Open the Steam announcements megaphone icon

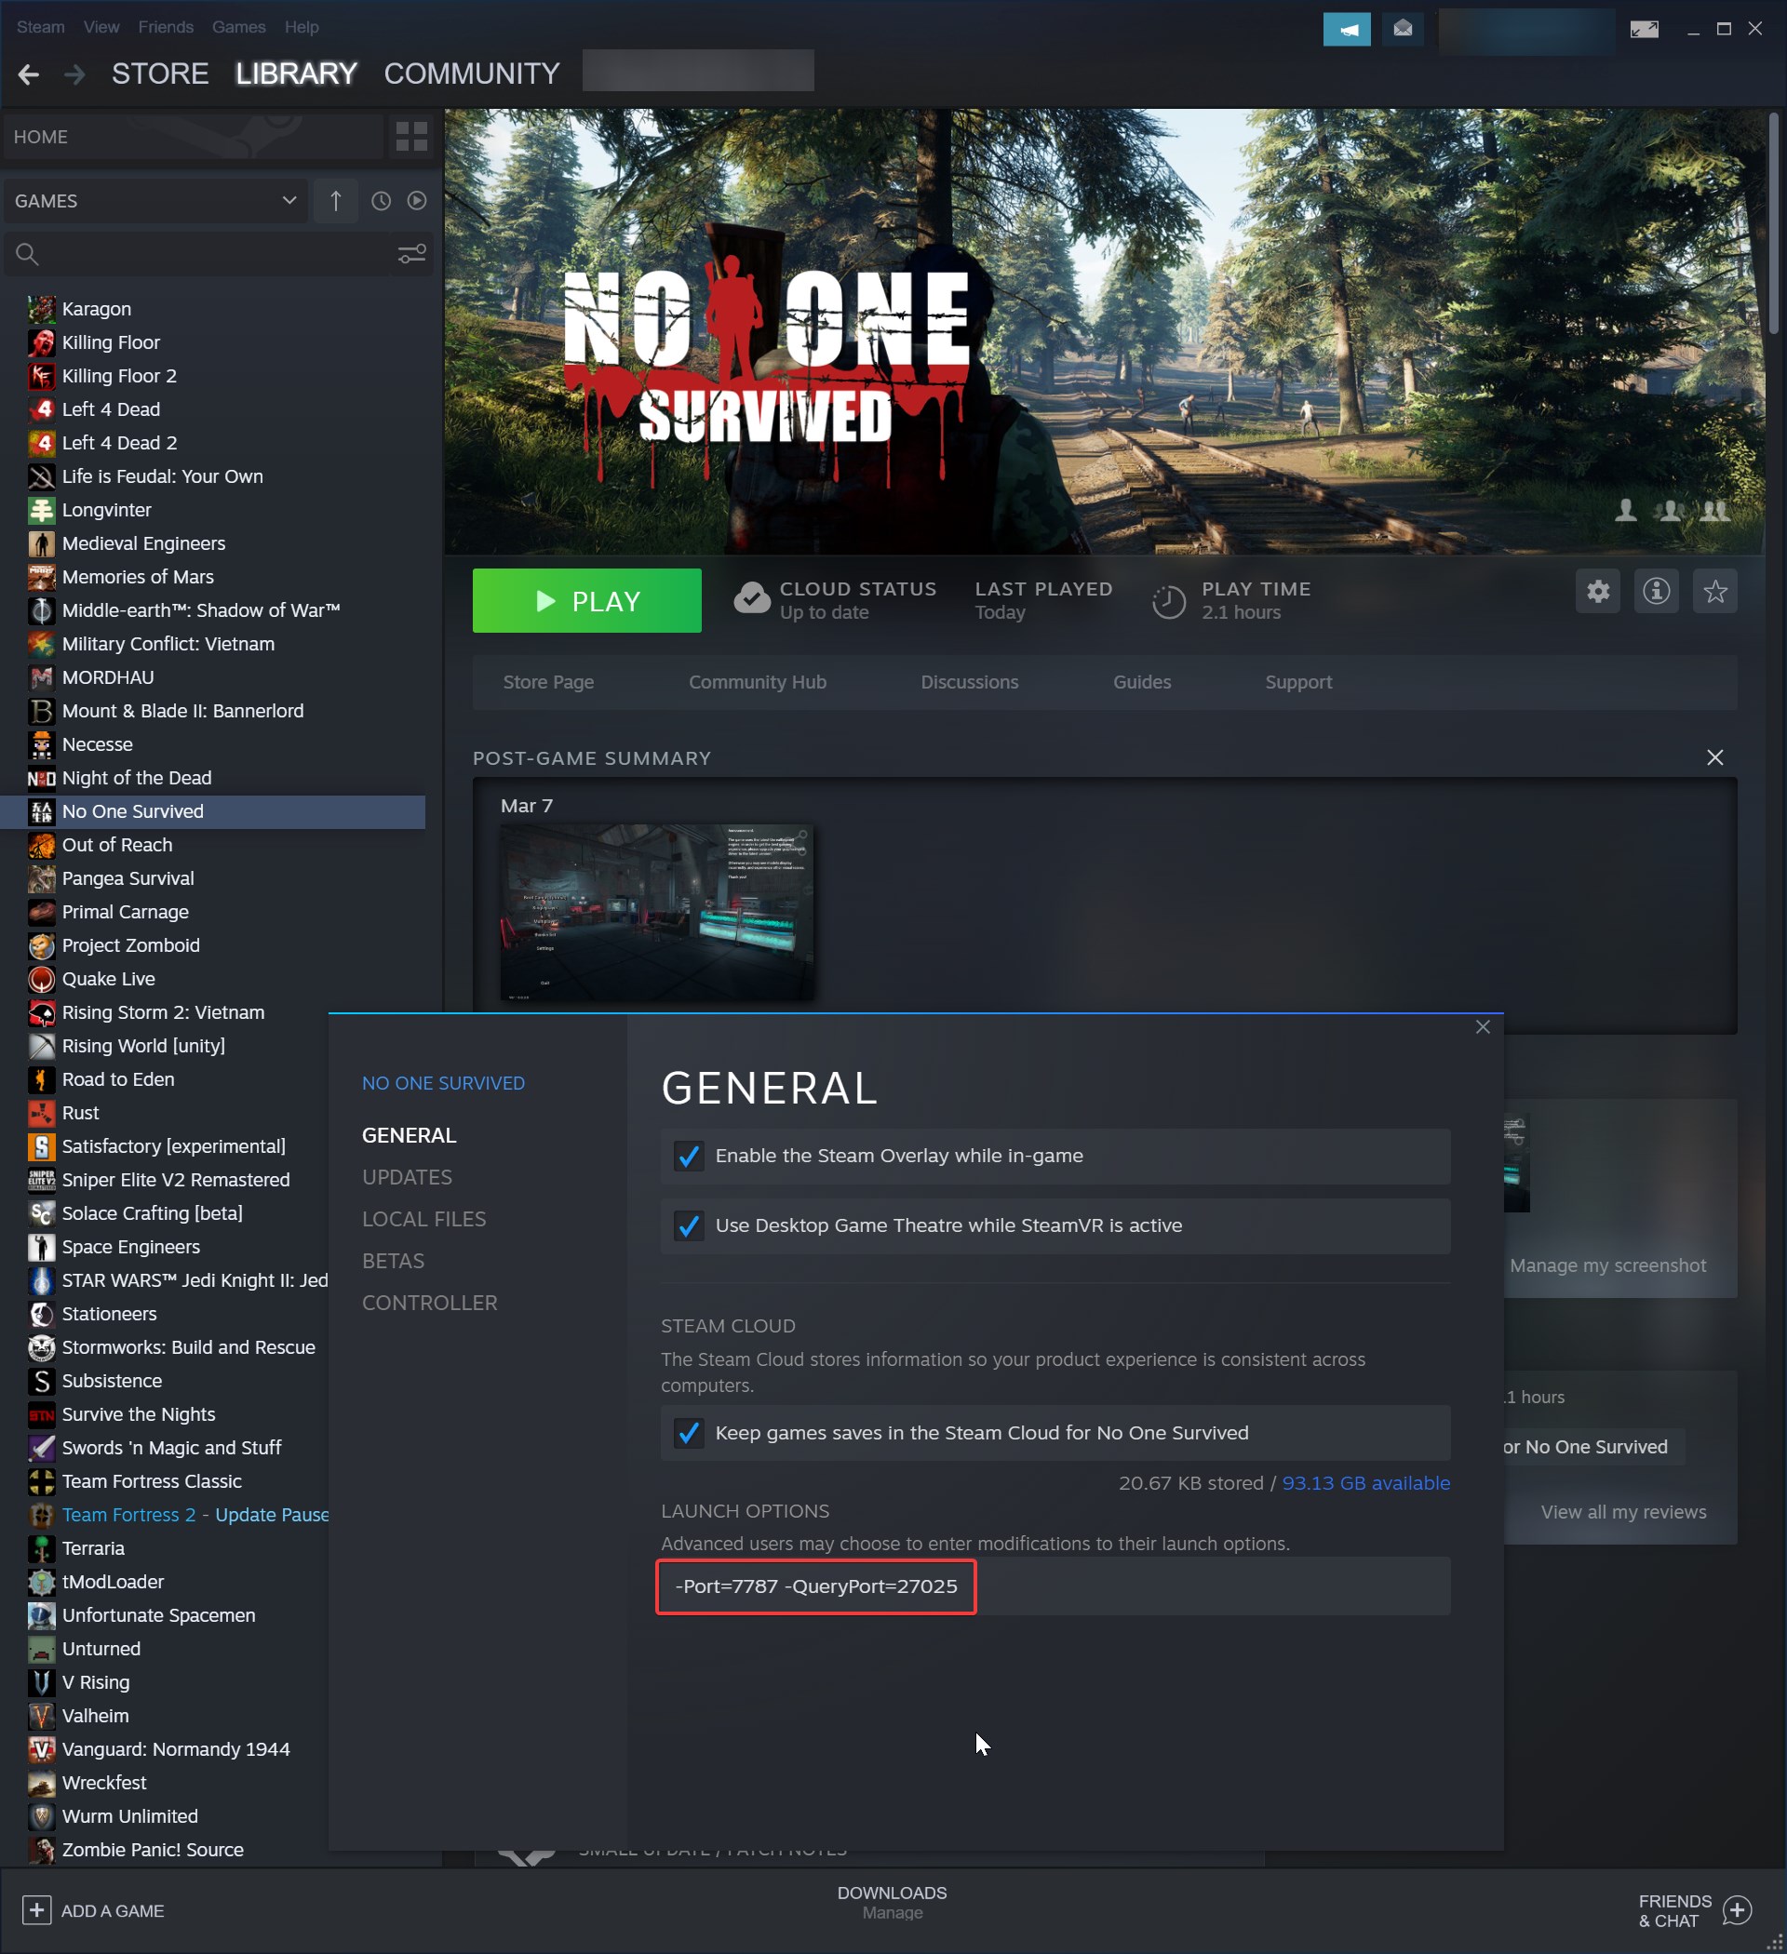[1346, 29]
